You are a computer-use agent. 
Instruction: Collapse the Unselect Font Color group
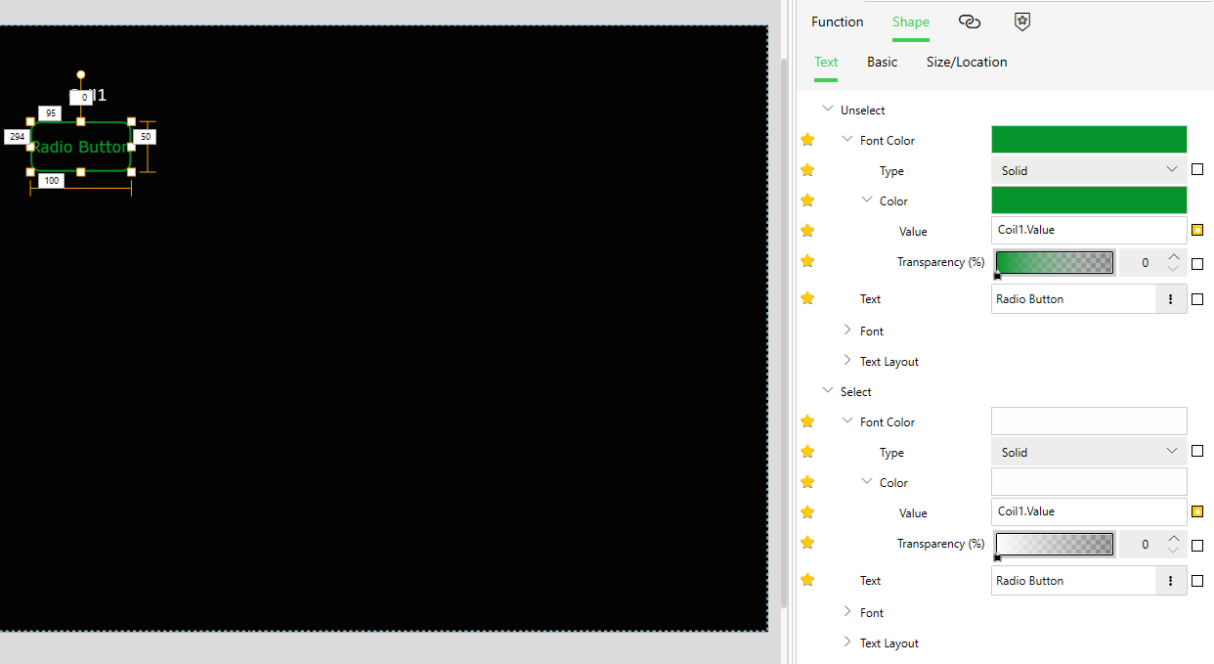847,140
